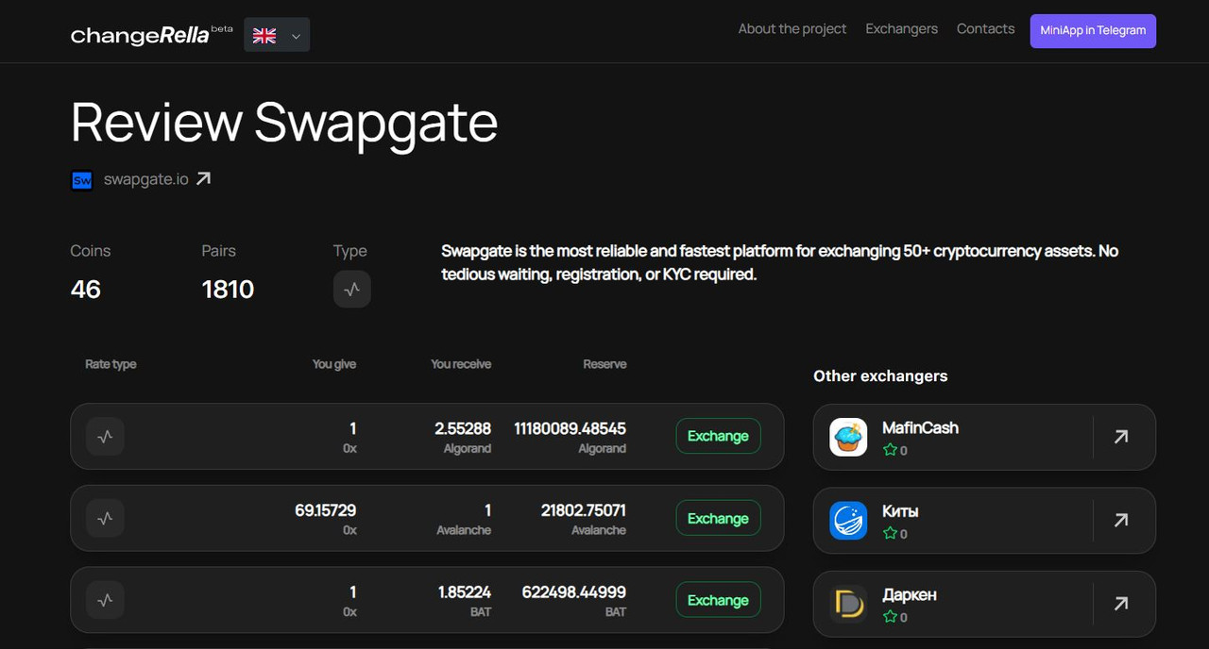Click the You receive column header
This screenshot has height=649, width=1209.
tap(461, 364)
